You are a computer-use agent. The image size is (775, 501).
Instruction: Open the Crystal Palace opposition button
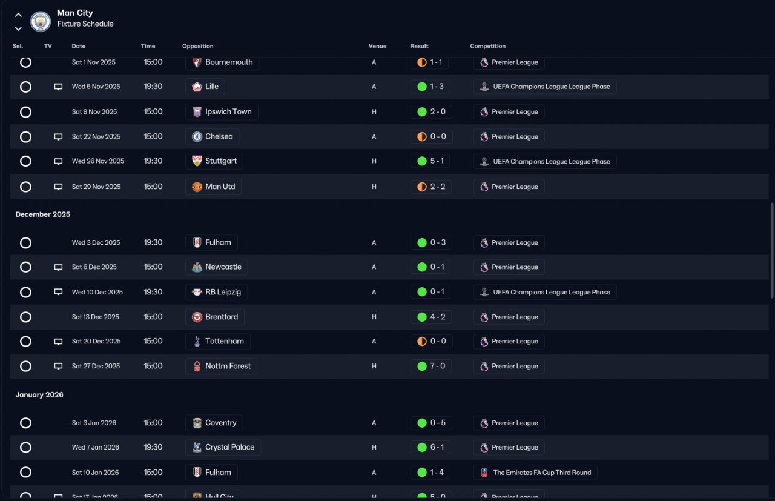click(223, 447)
